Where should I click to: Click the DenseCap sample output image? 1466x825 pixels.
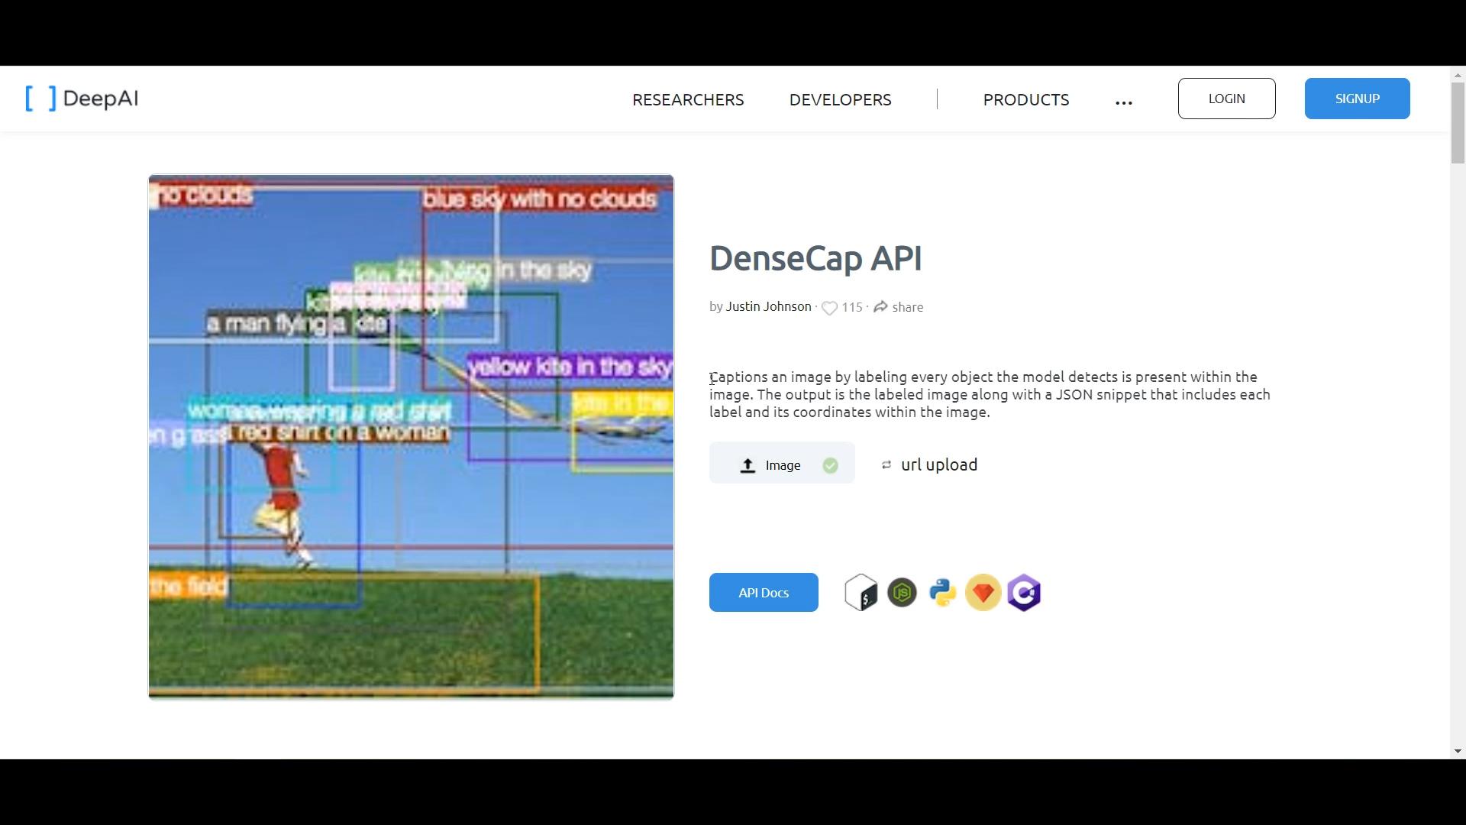[411, 437]
